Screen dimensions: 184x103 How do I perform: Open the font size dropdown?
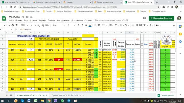click(71, 25)
